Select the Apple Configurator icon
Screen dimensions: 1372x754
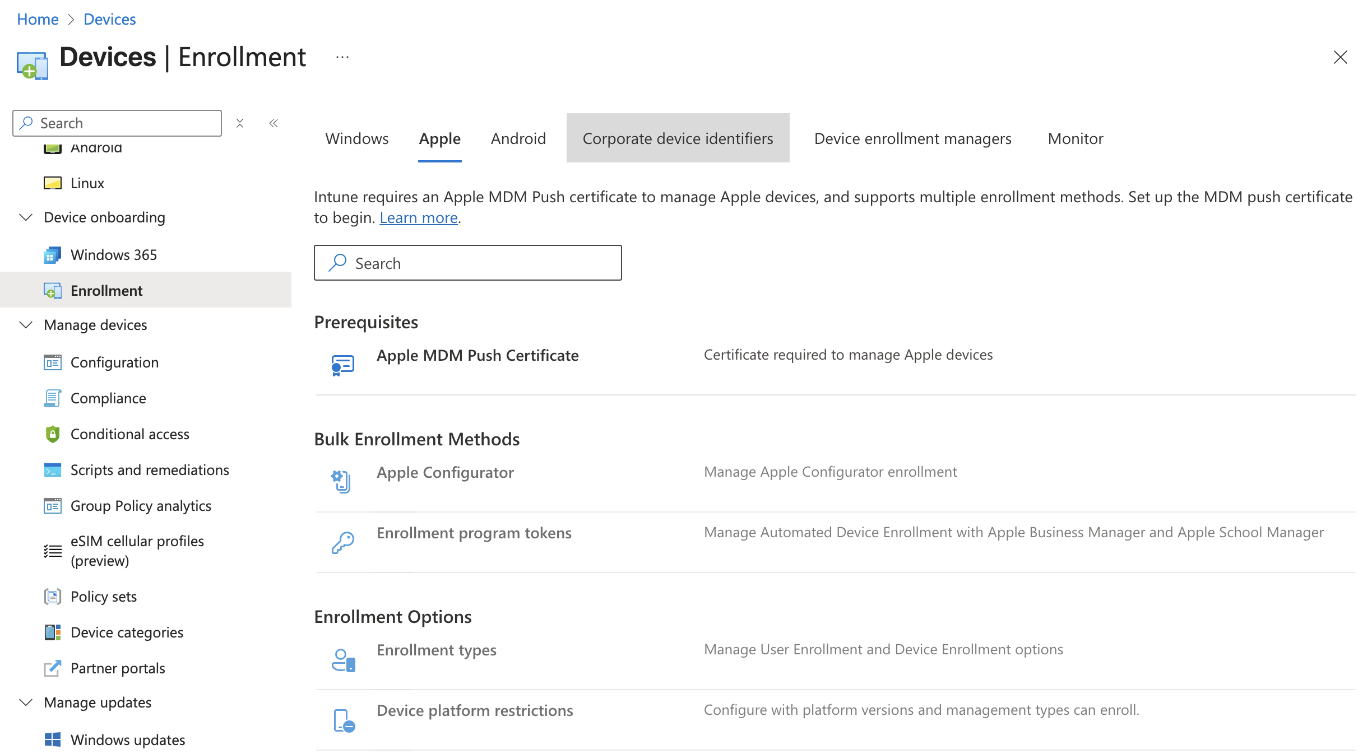click(x=341, y=481)
